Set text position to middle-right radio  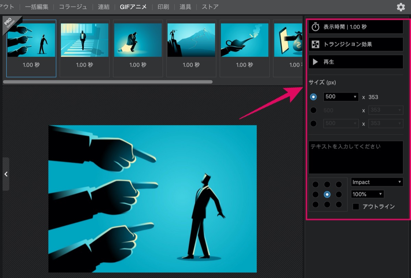[x=339, y=195]
